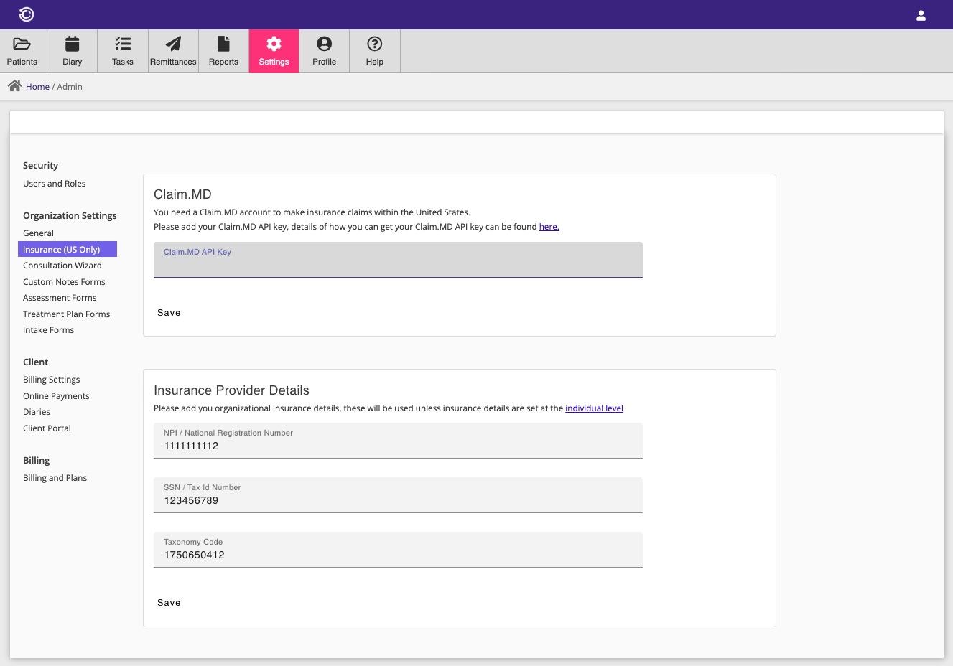The image size is (953, 666).
Task: Open the Diary calendar icon
Action: 73,44
